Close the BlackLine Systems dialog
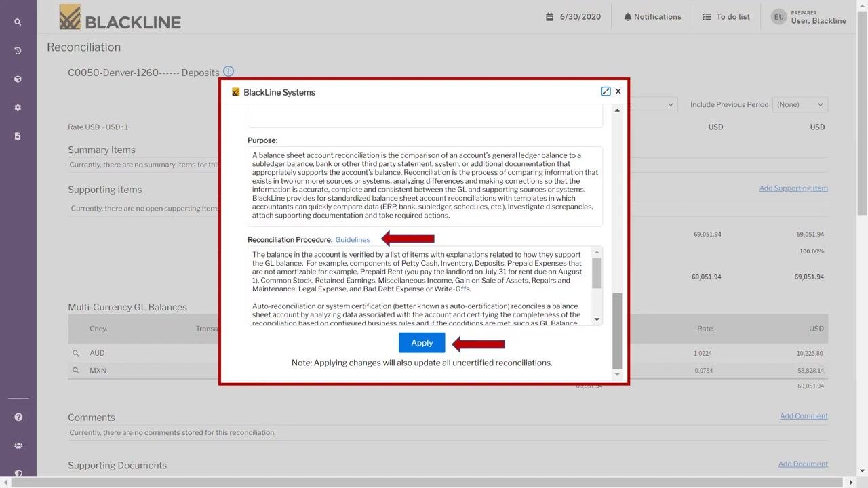 [x=618, y=91]
